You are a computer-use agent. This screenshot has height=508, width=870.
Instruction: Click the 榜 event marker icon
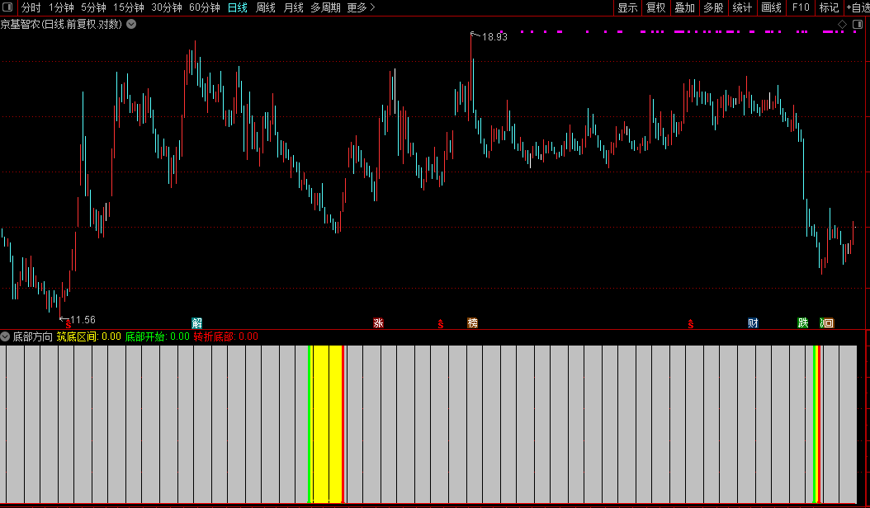tap(473, 322)
